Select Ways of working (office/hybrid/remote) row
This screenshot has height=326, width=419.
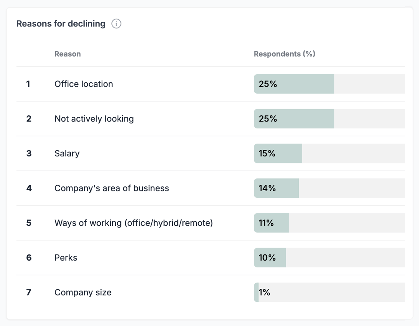[x=133, y=223]
